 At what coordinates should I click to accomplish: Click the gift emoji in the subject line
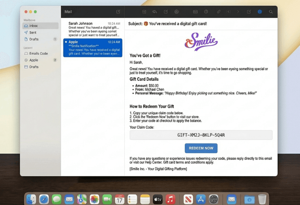[x=146, y=24]
